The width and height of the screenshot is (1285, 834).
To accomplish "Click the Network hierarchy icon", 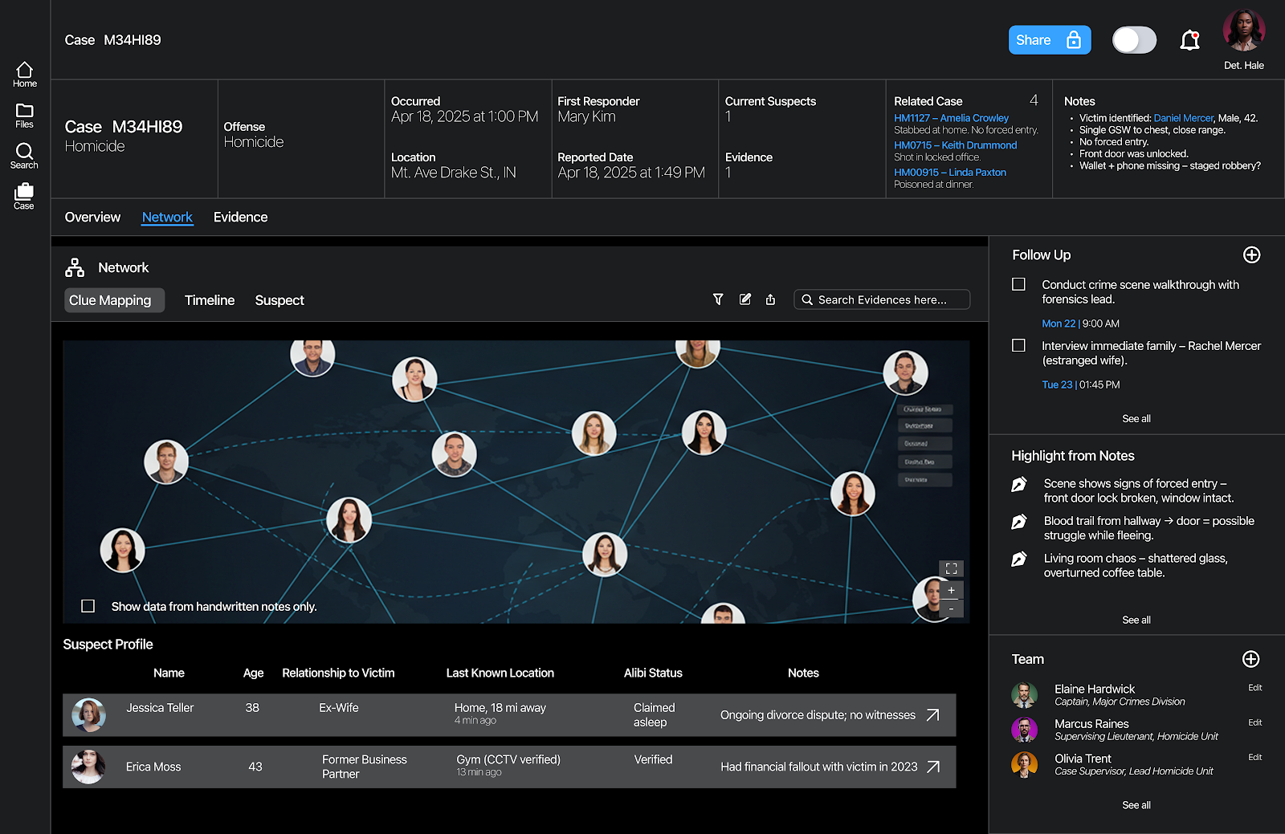I will (x=75, y=267).
